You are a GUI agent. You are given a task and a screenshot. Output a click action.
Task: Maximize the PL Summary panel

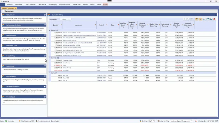click(45, 15)
